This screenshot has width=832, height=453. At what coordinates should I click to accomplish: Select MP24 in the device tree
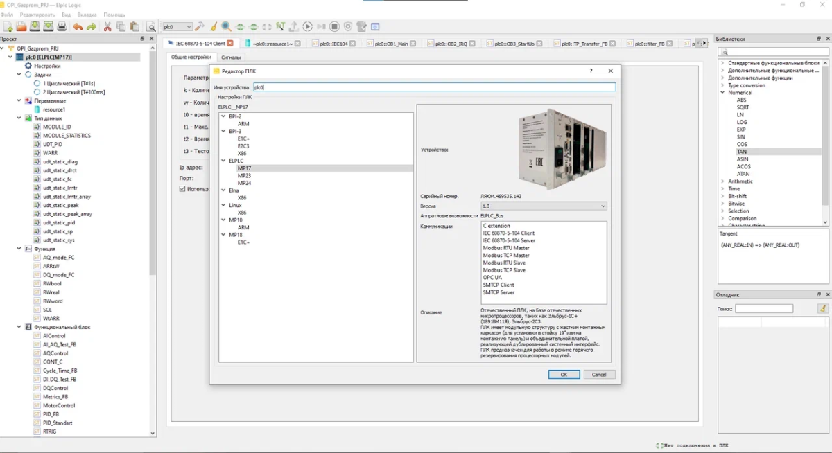coord(244,183)
